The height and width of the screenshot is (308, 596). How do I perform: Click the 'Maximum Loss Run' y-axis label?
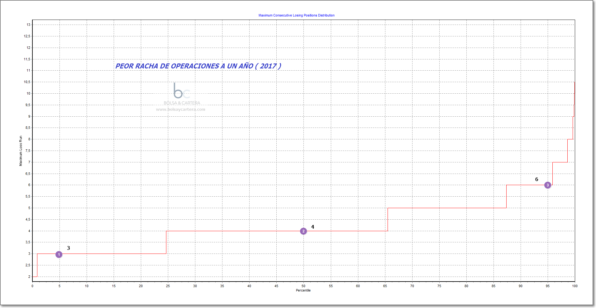point(21,151)
